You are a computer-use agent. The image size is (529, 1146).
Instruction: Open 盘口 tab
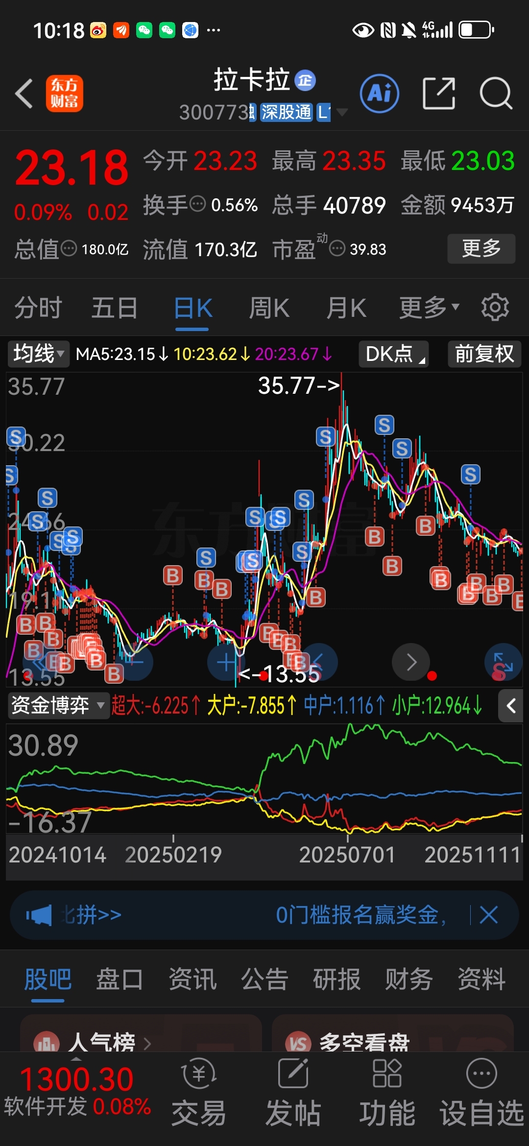[x=120, y=980]
